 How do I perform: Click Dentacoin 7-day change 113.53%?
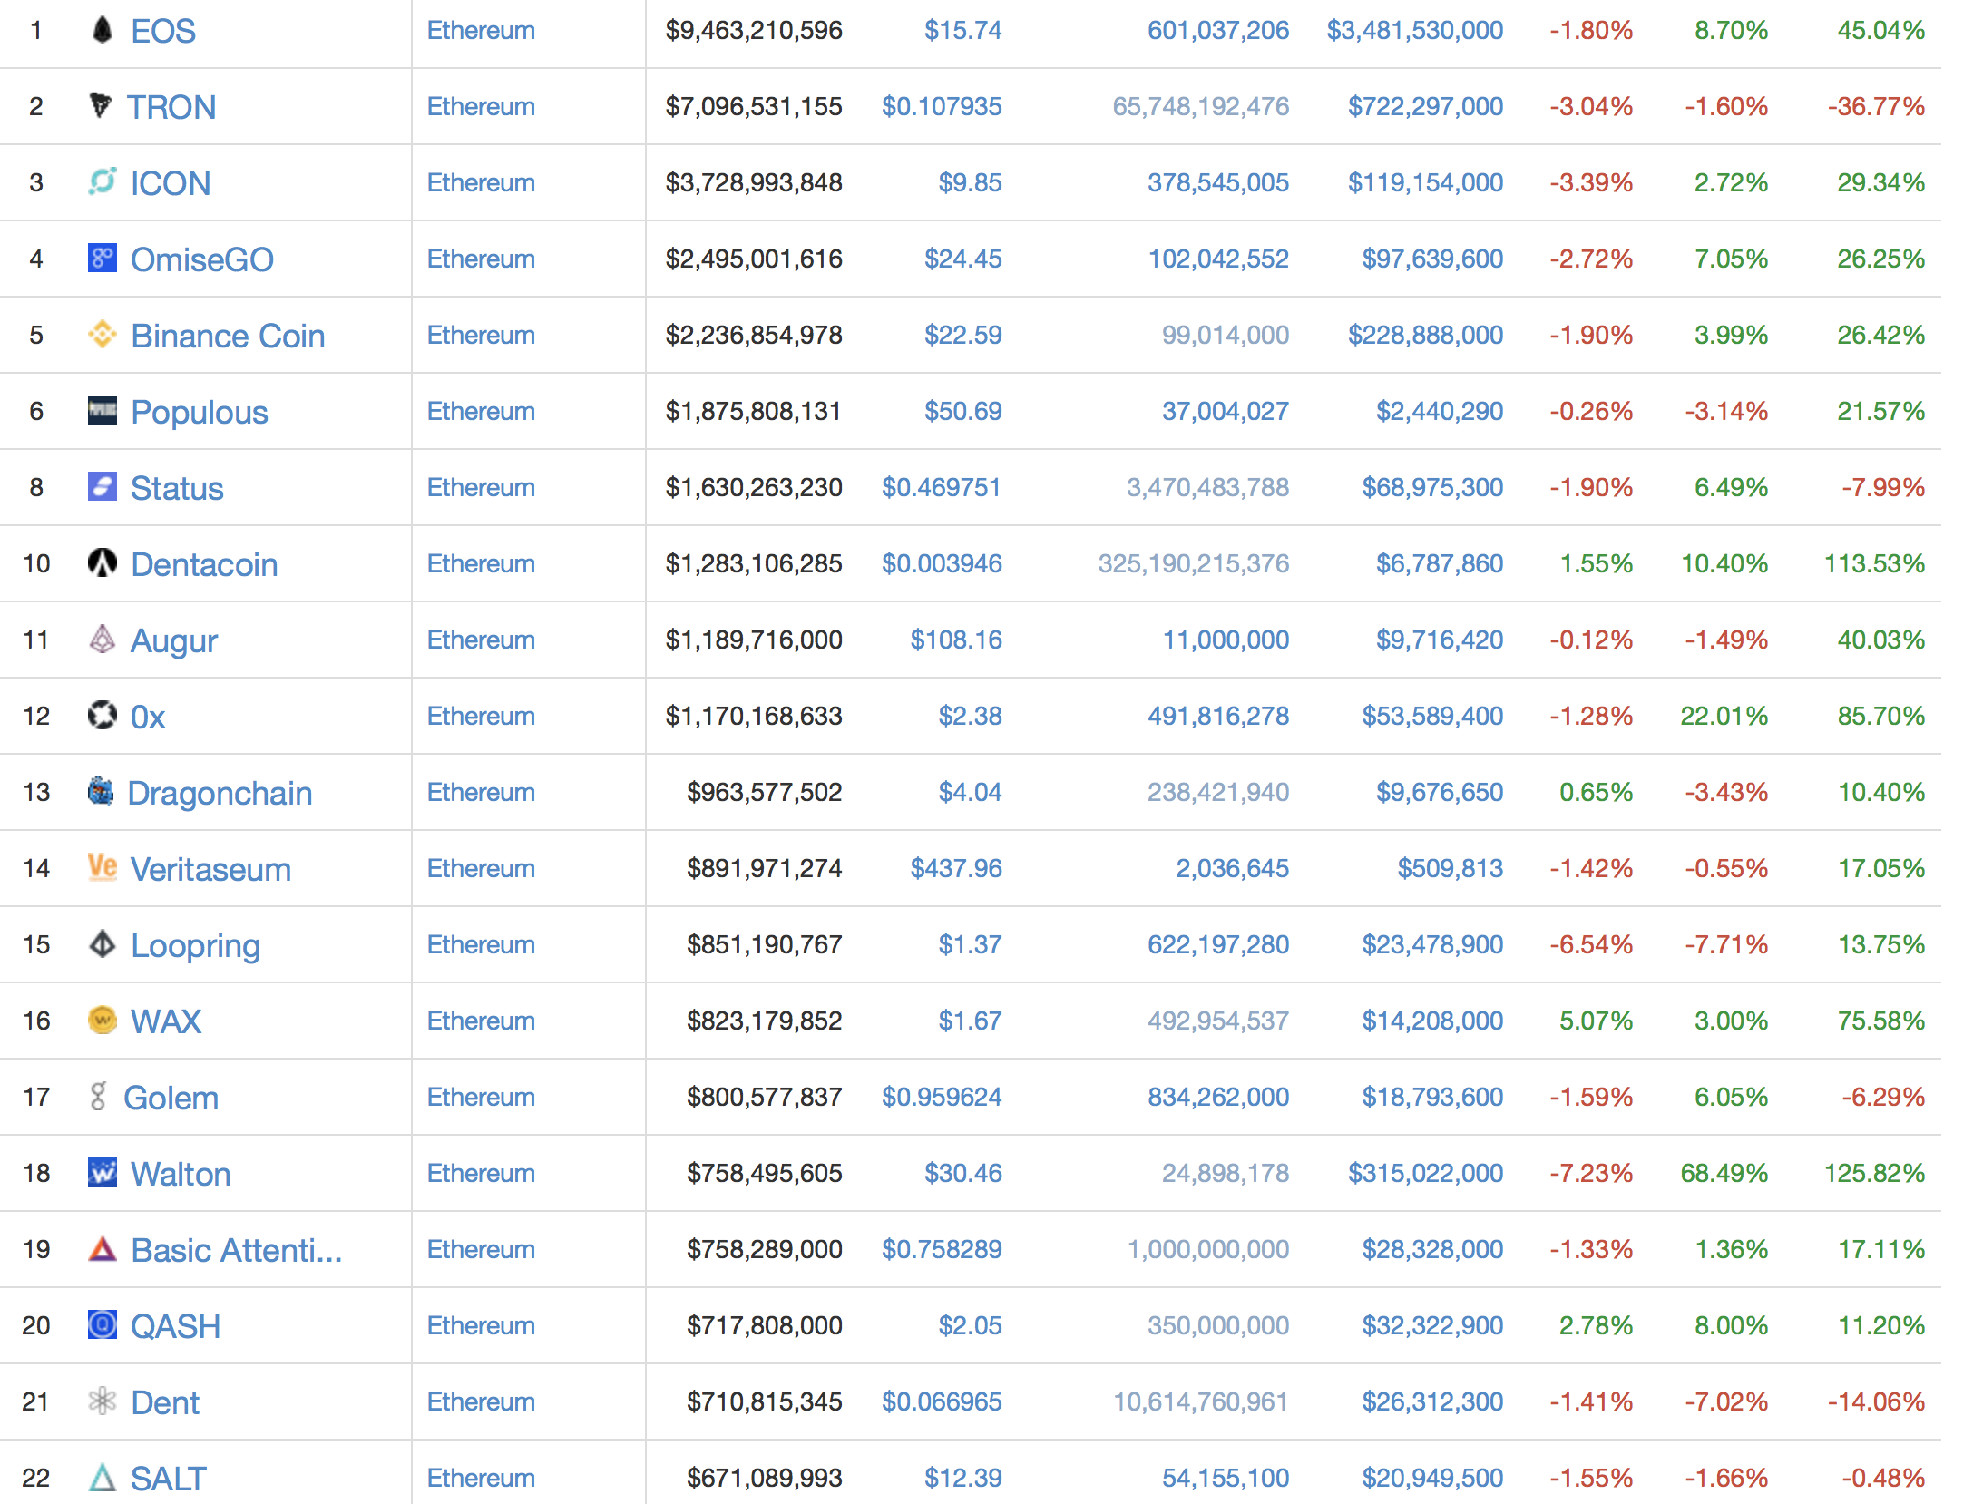tap(1874, 563)
